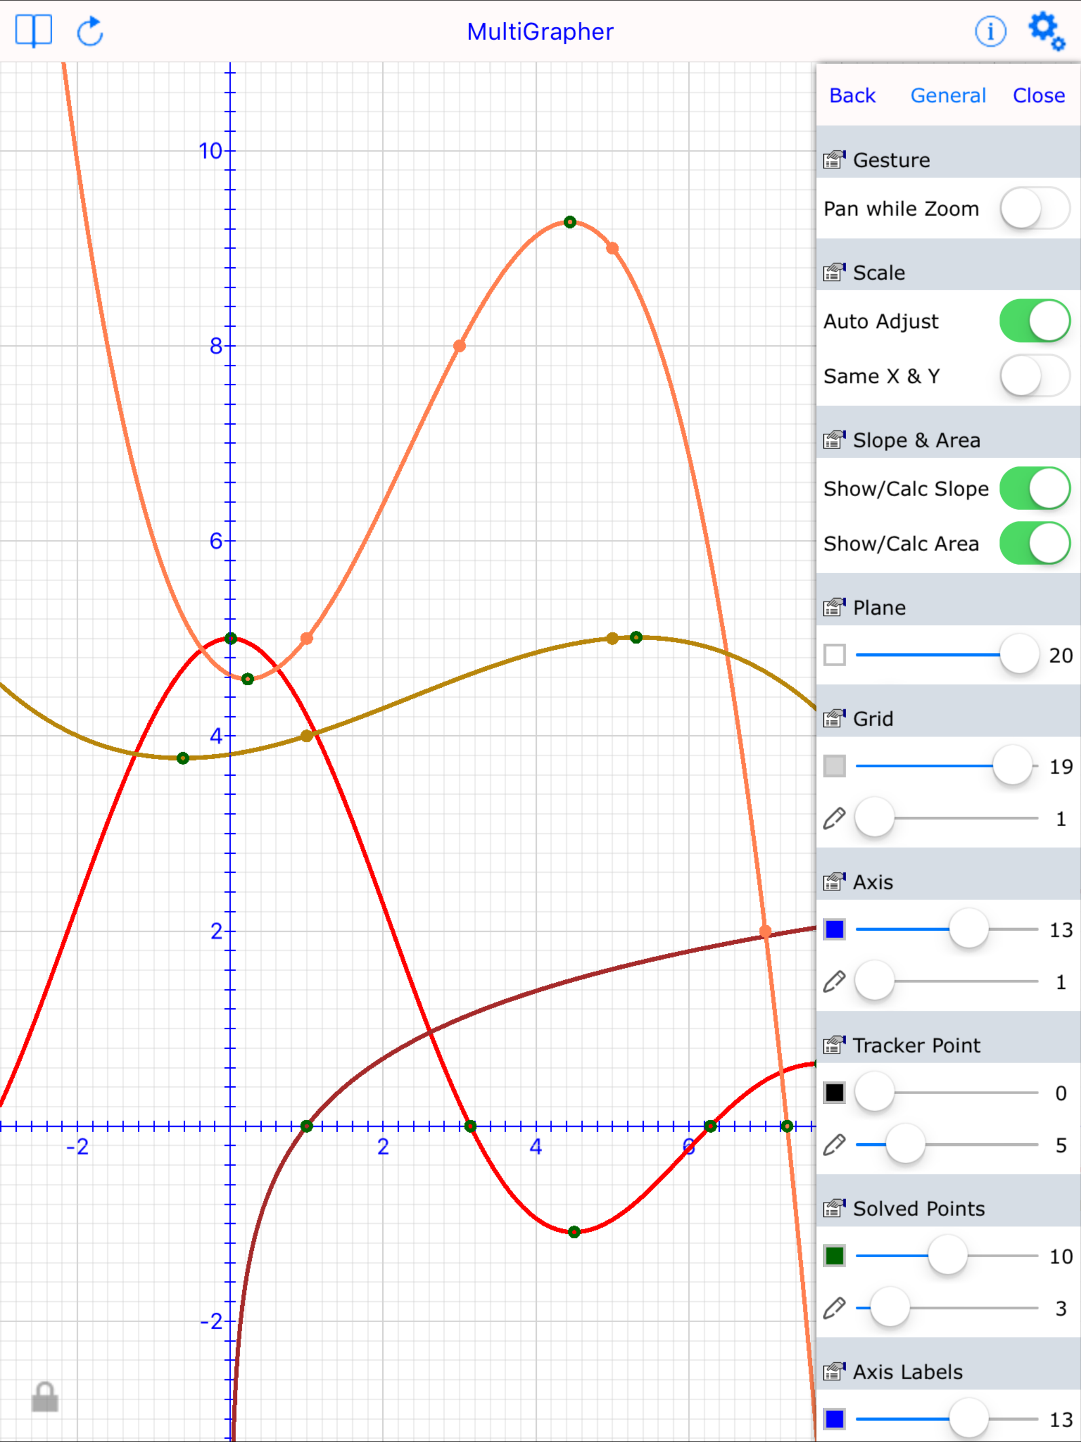Tap the Solved Points pencil icon
1081x1442 pixels.
pos(834,1308)
